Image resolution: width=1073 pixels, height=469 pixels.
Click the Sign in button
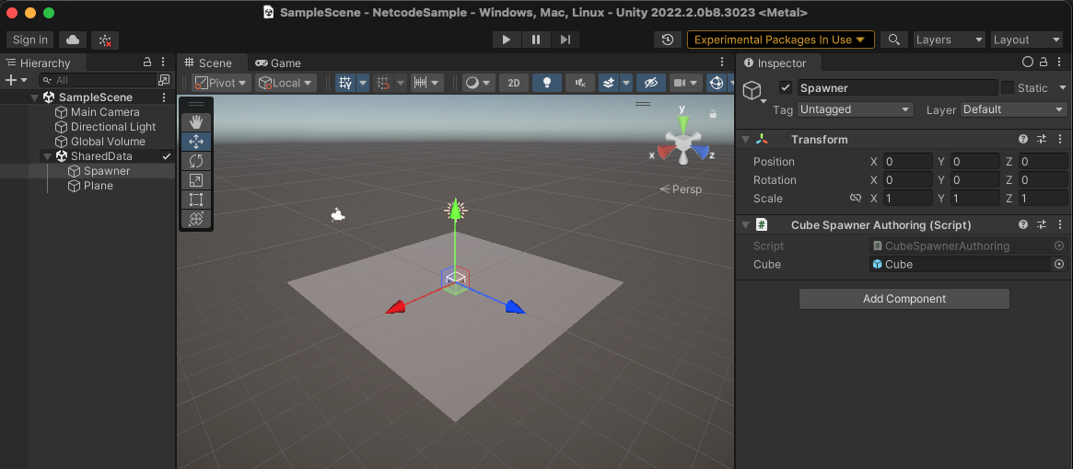coord(30,40)
